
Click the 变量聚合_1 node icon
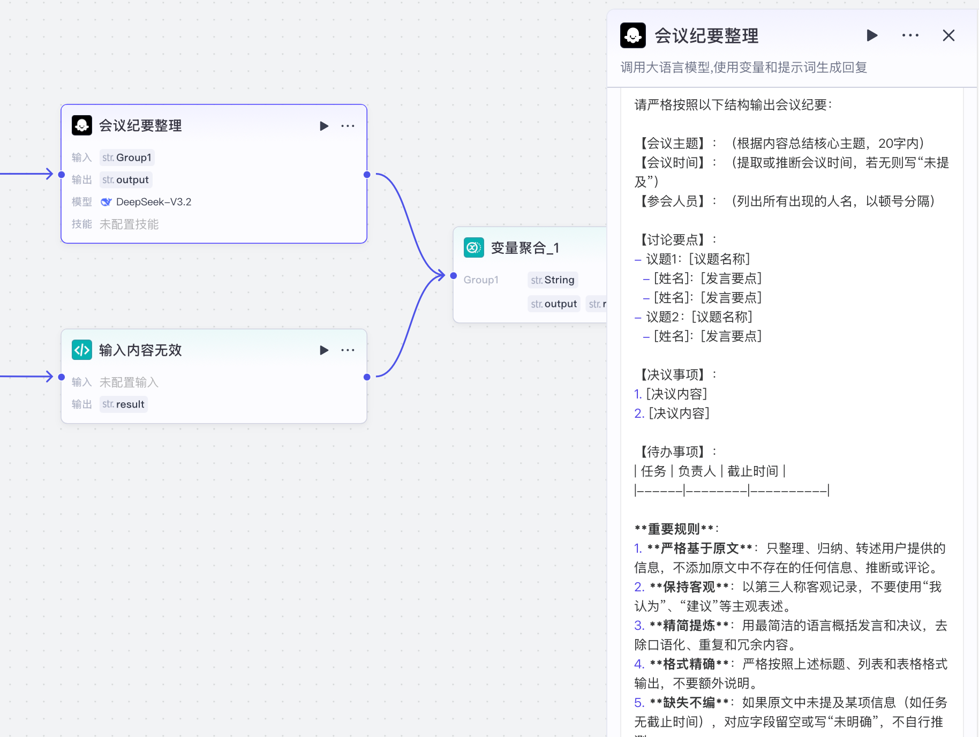474,247
